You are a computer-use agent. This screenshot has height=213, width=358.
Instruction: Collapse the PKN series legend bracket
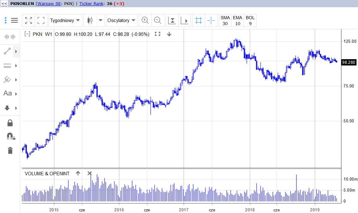coord(27,34)
